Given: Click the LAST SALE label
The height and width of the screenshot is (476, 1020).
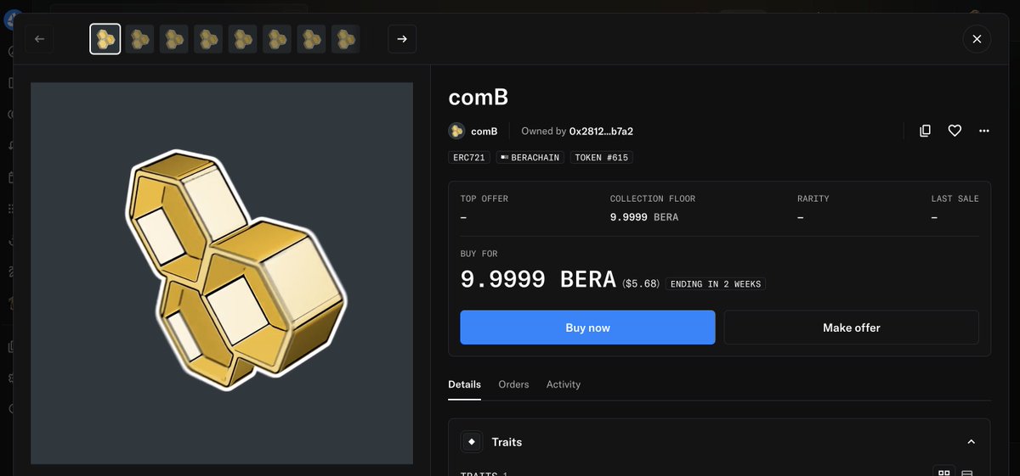Looking at the screenshot, I should pos(955,199).
